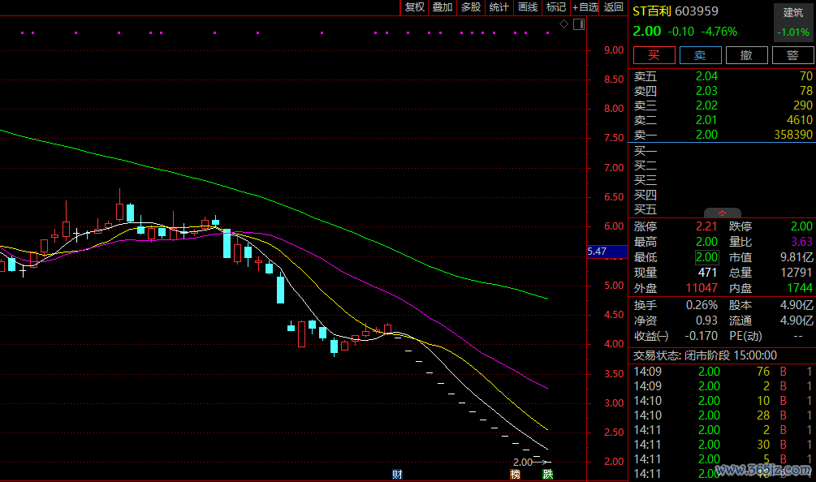The image size is (816, 482).
Task: Add stock via +自选 button
Action: click(585, 7)
